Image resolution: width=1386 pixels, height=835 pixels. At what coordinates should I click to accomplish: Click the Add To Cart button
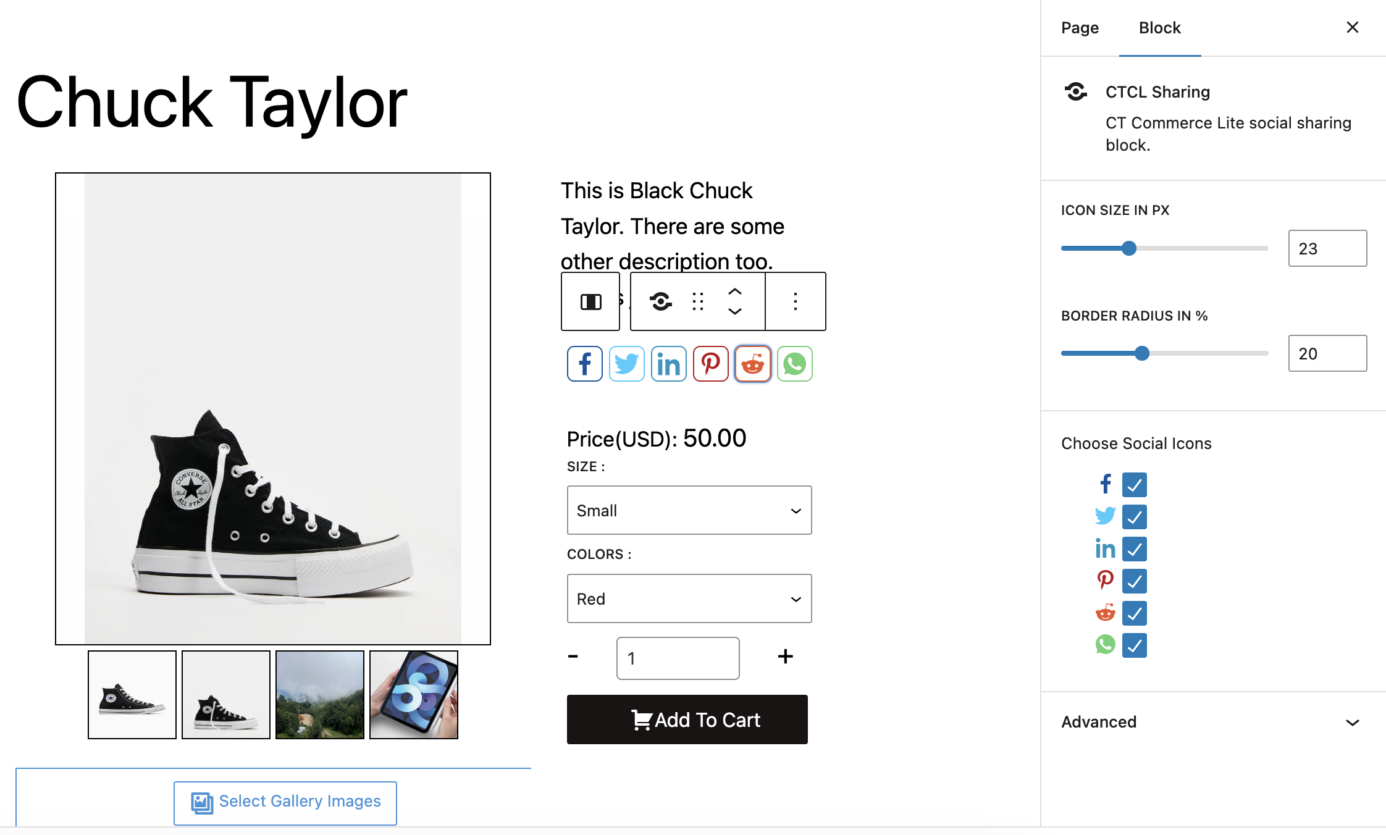tap(687, 720)
